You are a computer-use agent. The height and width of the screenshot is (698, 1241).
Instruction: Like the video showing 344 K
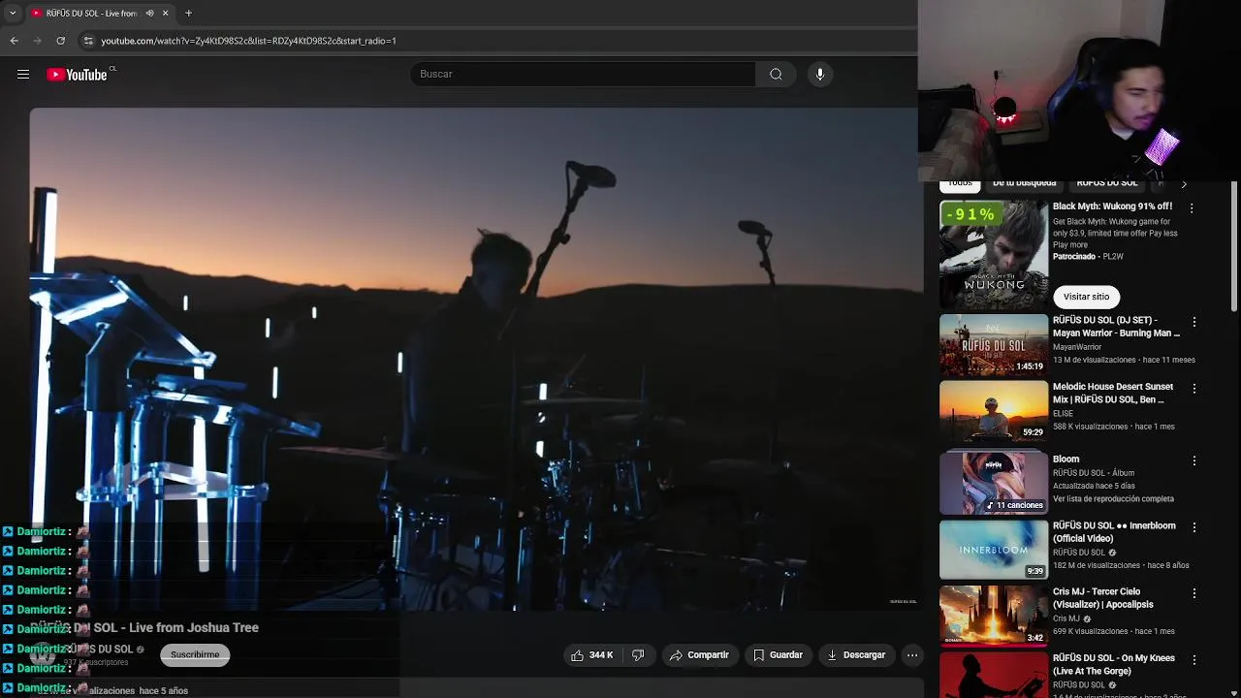[591, 655]
